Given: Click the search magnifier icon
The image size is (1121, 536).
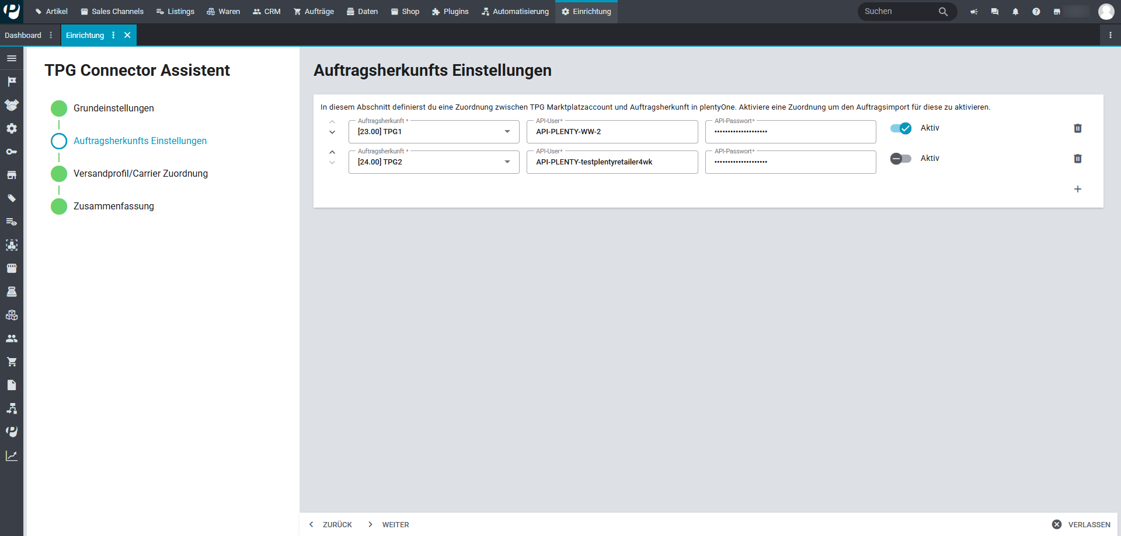Looking at the screenshot, I should coord(943,12).
